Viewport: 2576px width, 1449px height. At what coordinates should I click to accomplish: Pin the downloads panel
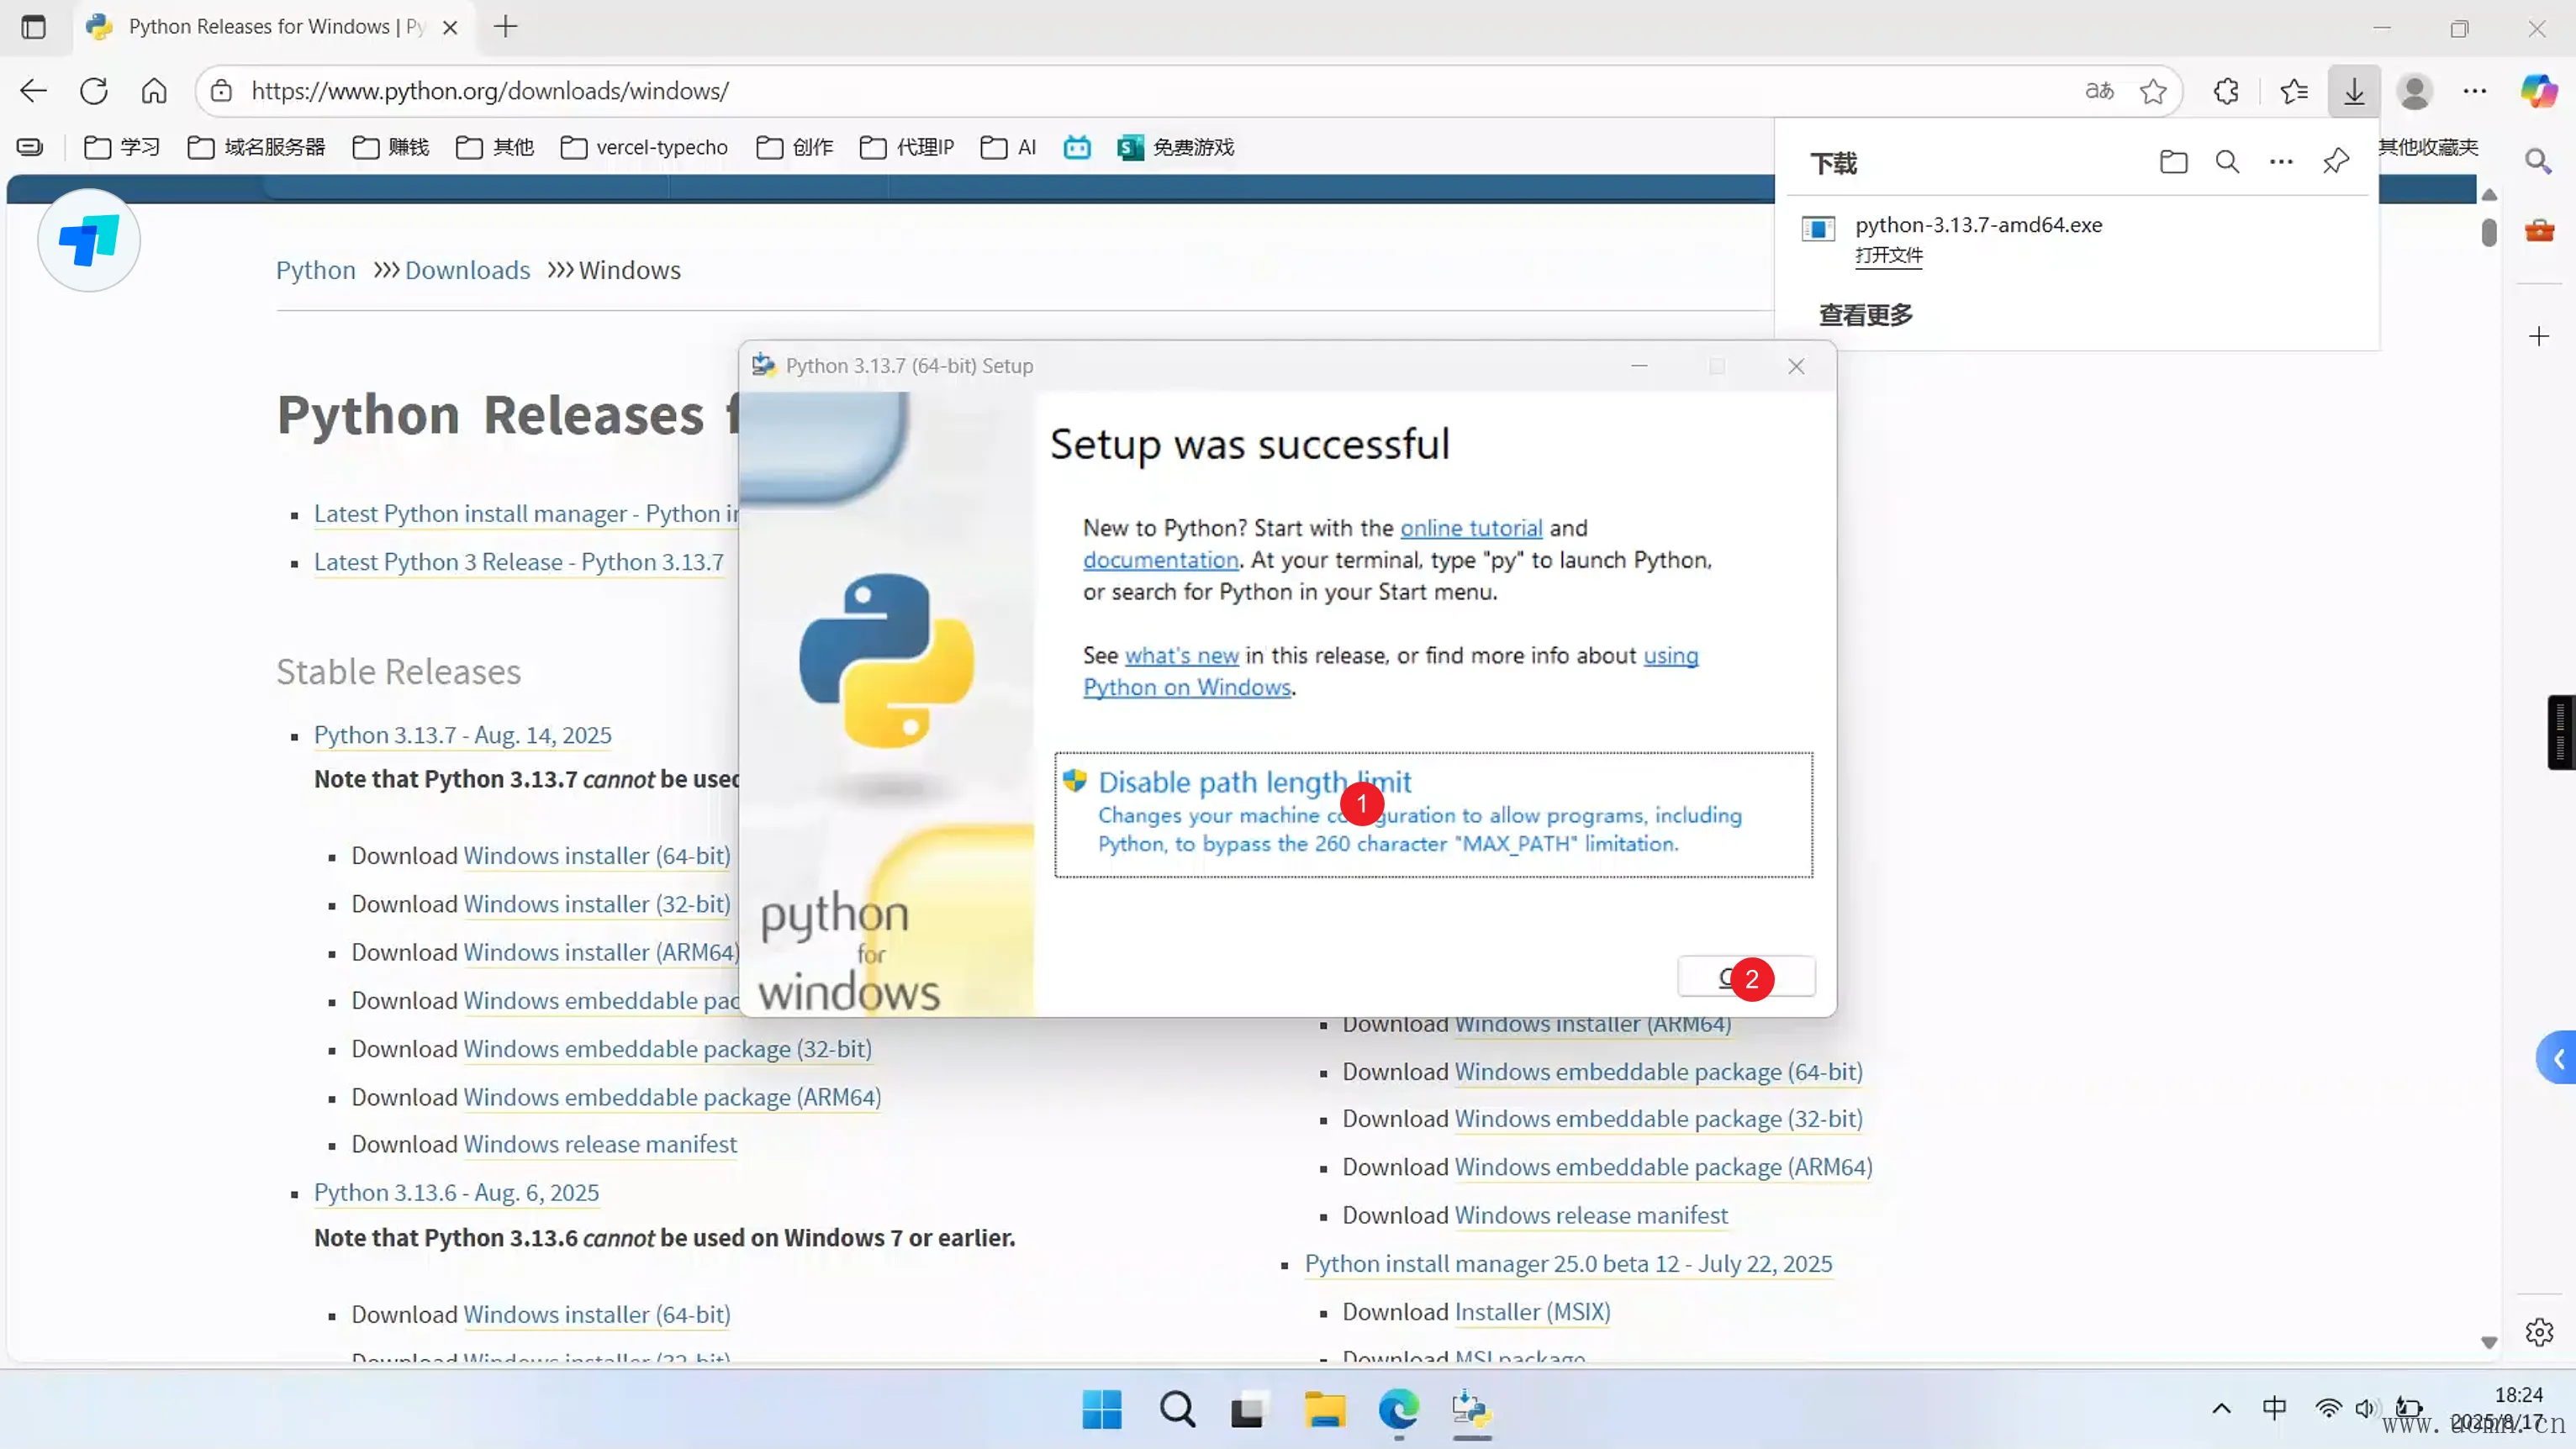tap(2336, 162)
